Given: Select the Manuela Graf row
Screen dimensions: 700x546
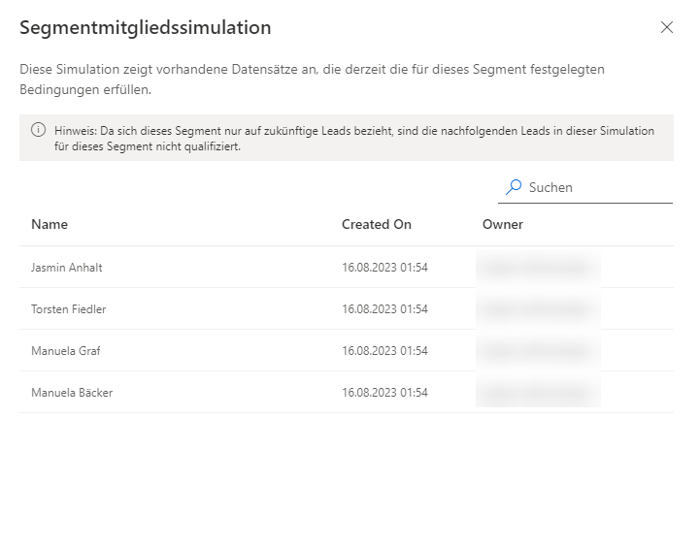Looking at the screenshot, I should coord(347,351).
